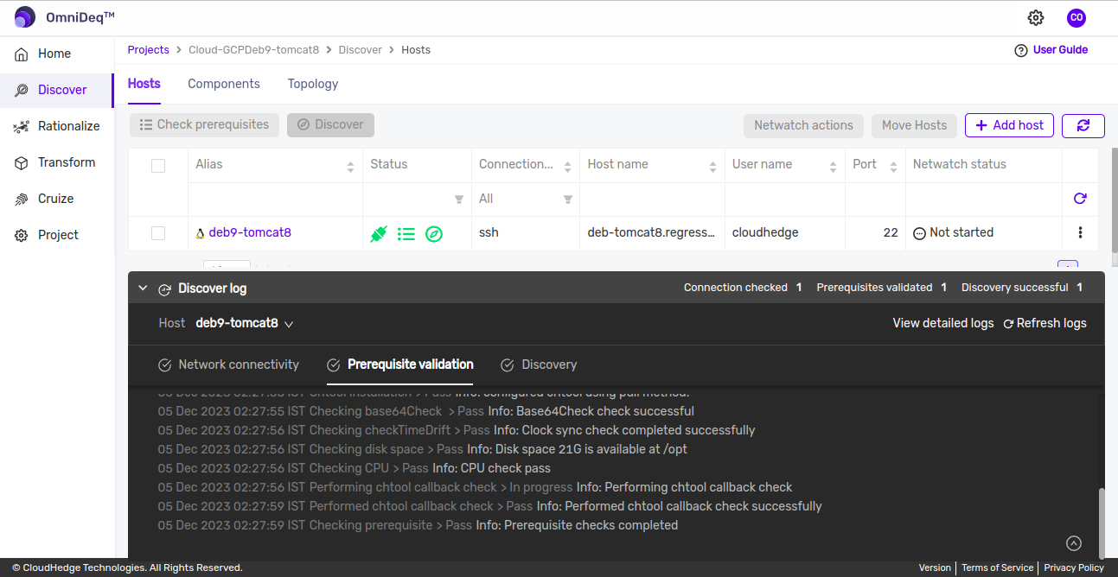Click View detailed logs

pos(943,323)
